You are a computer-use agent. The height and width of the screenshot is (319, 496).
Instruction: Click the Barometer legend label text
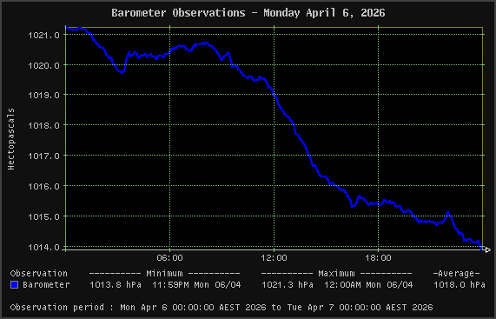coord(47,285)
